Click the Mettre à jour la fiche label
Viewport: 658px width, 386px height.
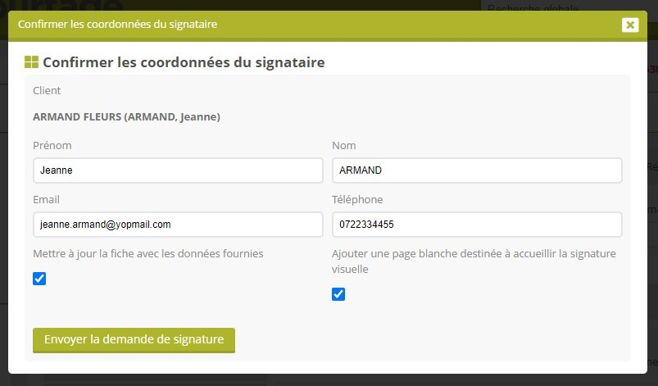point(148,254)
